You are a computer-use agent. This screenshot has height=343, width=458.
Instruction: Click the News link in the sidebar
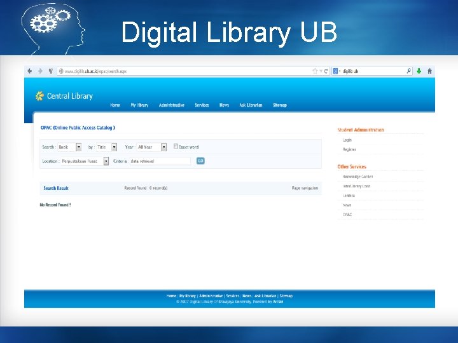(x=347, y=205)
